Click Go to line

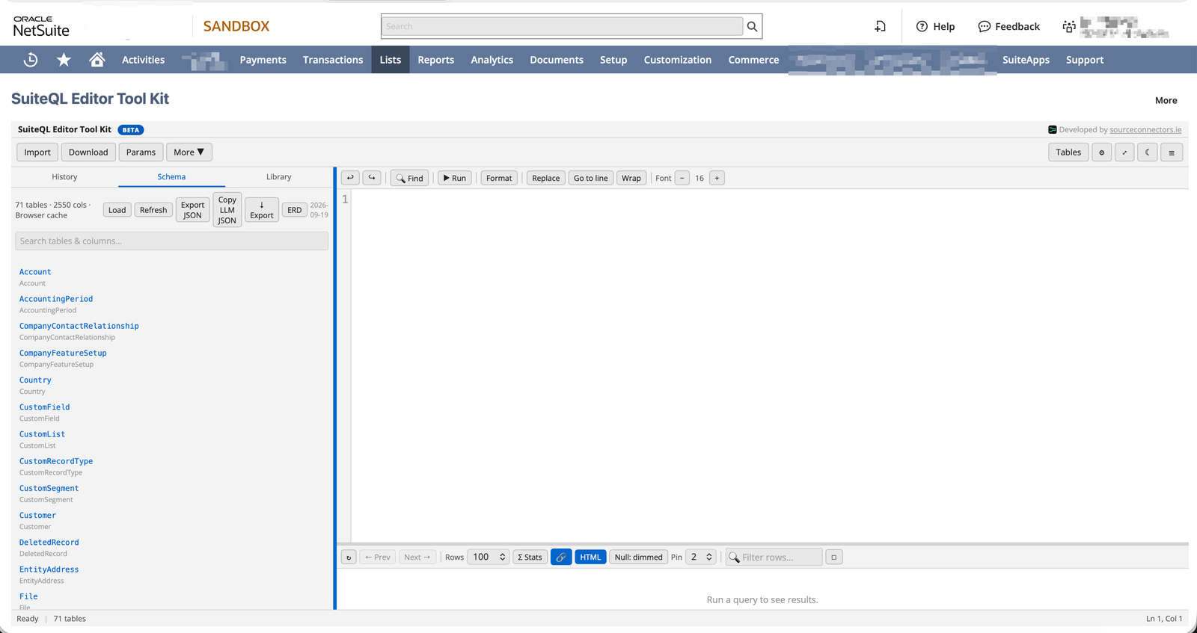click(591, 178)
